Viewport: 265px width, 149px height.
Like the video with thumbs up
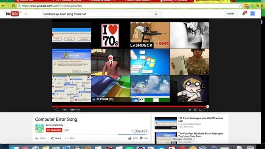tap(130, 138)
